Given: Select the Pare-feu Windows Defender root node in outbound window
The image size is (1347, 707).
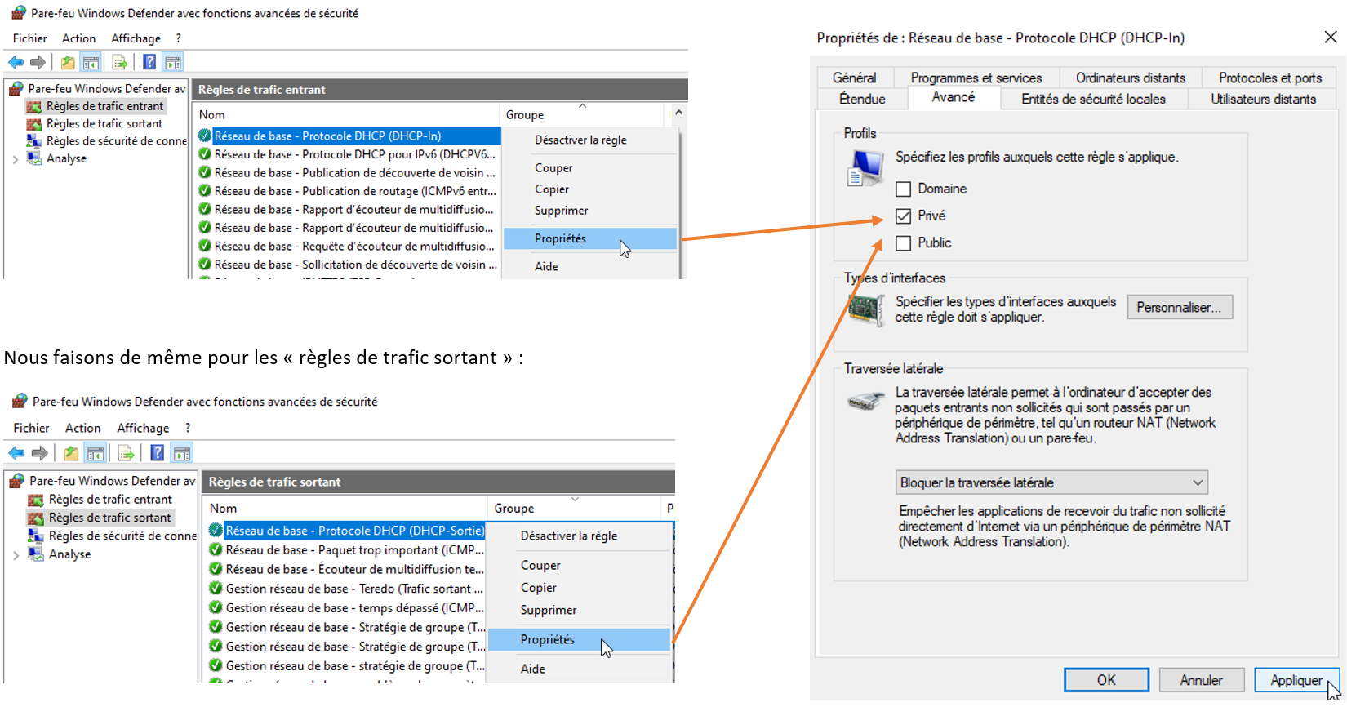Looking at the screenshot, I should (112, 481).
